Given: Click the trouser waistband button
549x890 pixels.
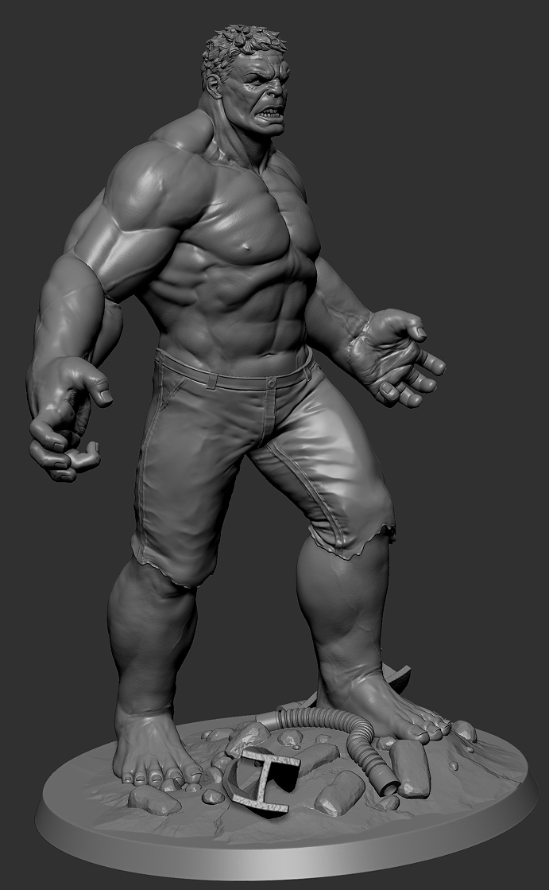Looking at the screenshot, I should tap(272, 384).
